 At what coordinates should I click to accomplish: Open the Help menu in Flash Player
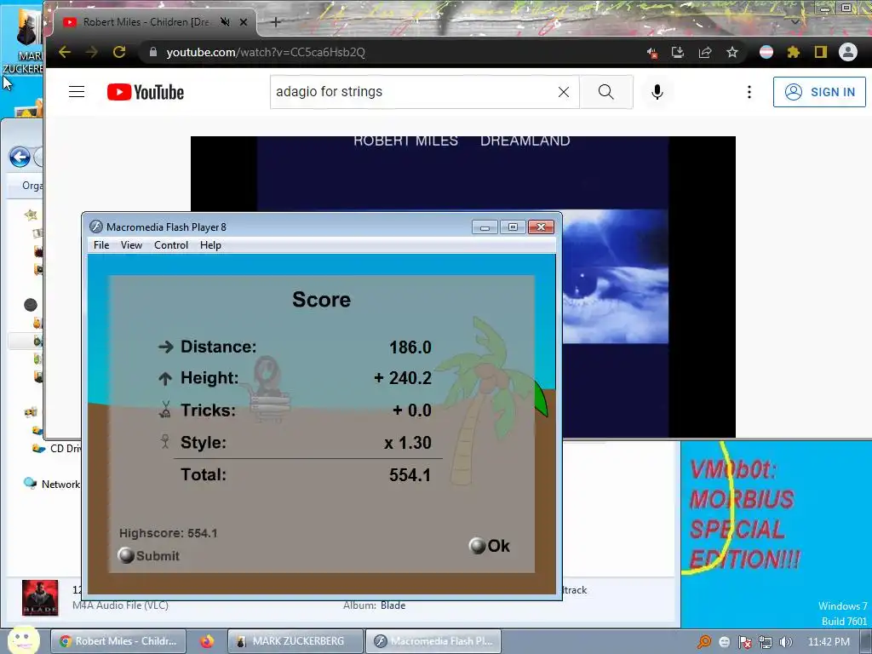[211, 245]
